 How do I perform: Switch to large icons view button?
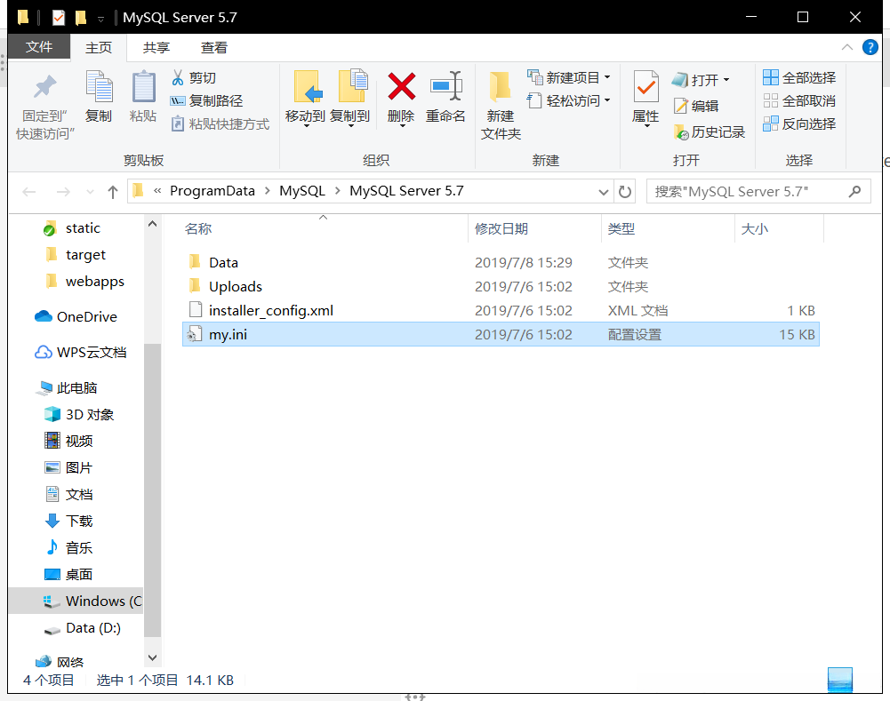pos(840,680)
